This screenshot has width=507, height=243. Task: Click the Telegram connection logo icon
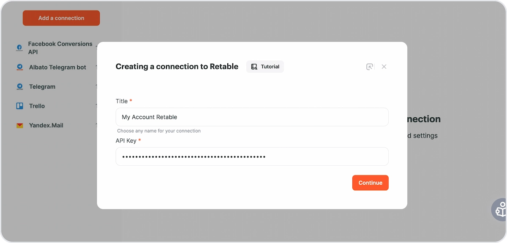point(19,86)
